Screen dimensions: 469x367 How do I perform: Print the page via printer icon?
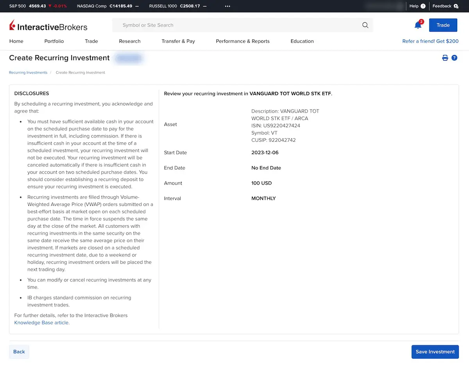(445, 58)
